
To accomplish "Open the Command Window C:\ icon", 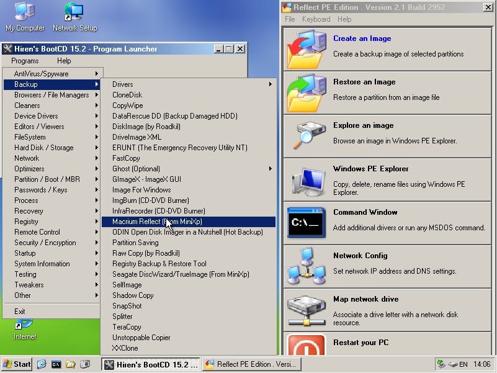I will (306, 223).
